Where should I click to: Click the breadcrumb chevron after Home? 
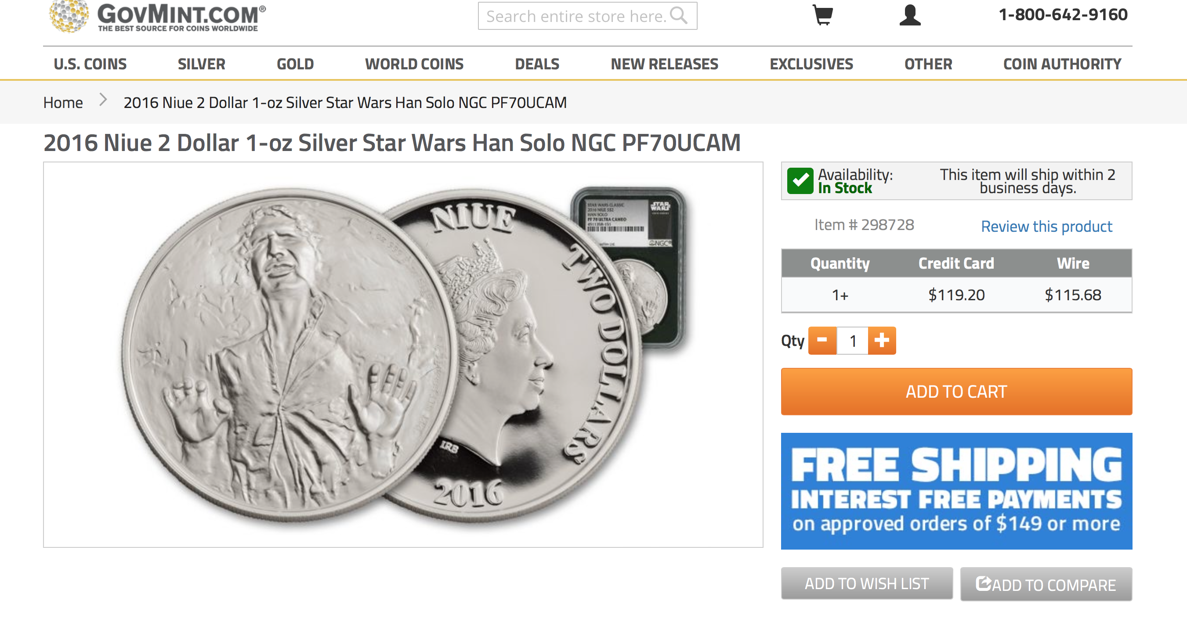point(103,100)
